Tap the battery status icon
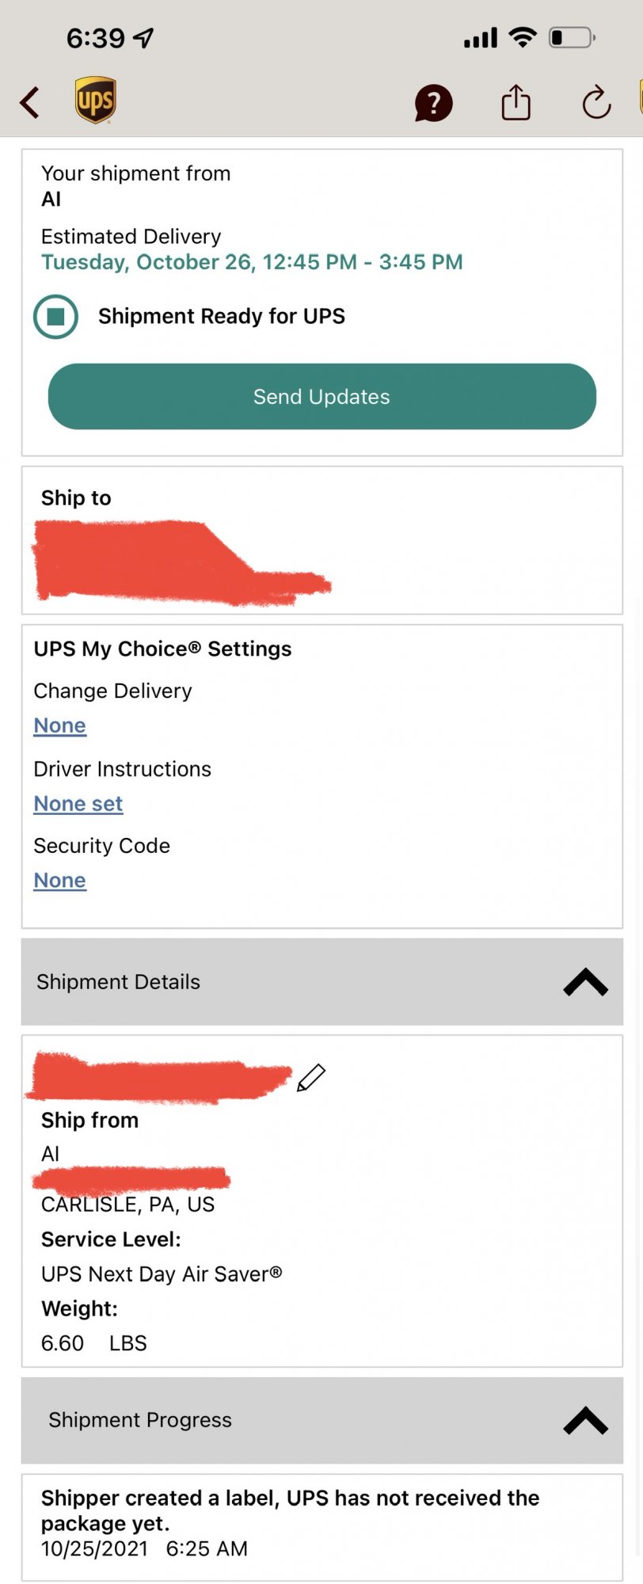643x1584 pixels. 572,37
